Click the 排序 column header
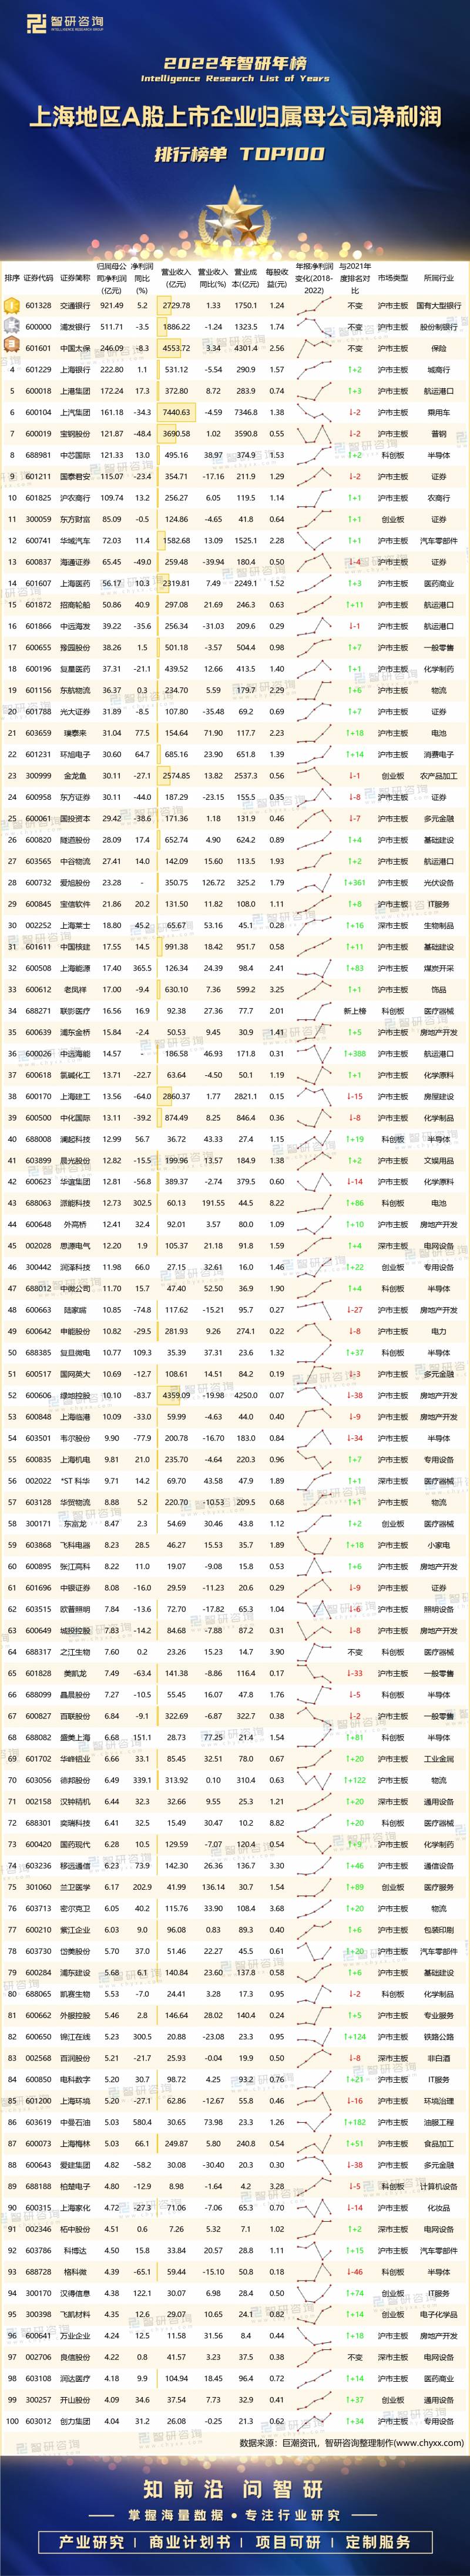 [x=12, y=277]
